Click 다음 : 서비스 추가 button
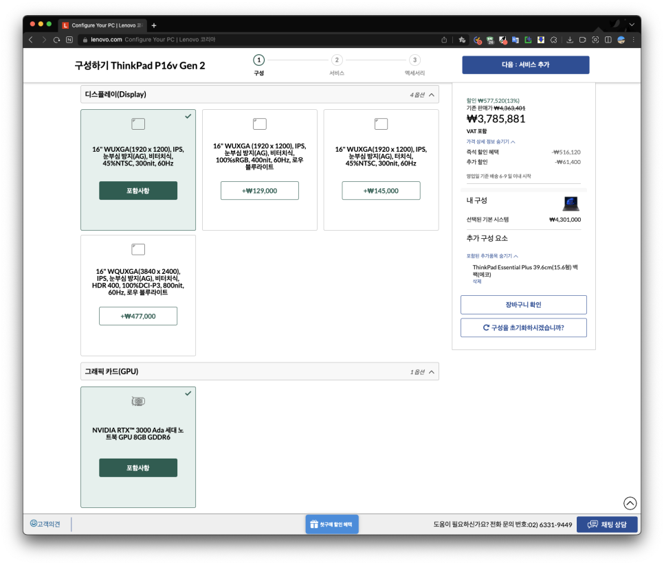Viewport: 664px width, 565px height. (526, 65)
